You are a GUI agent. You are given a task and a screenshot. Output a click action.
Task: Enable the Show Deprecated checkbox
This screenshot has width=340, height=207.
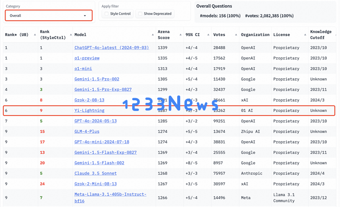click(x=140, y=14)
